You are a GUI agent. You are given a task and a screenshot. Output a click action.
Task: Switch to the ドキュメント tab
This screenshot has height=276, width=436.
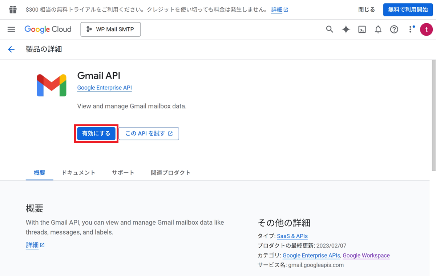[78, 173]
